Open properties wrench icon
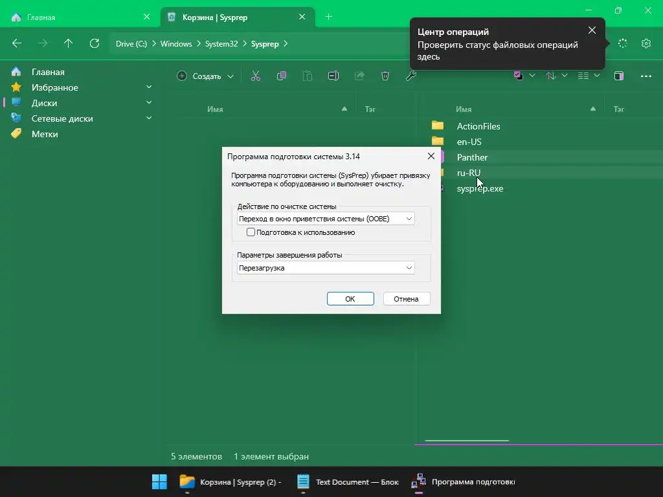663x497 pixels. (410, 76)
